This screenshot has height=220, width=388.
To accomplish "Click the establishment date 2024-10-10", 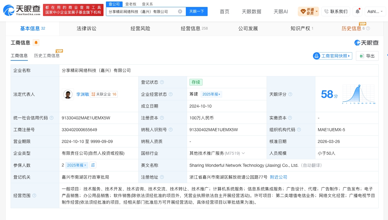I will (200, 106).
